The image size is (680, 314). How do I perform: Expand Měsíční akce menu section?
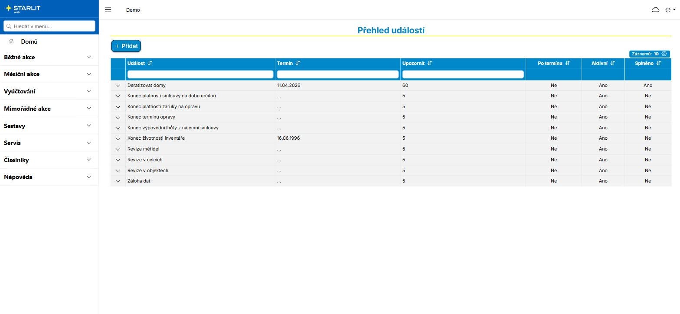point(49,74)
